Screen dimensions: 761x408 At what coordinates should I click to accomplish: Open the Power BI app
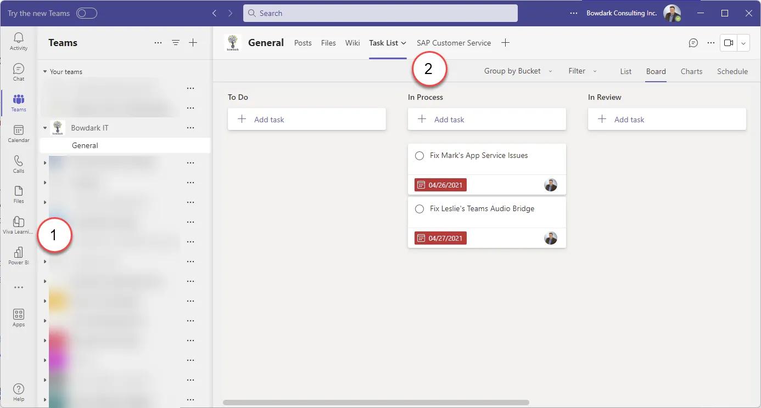19,256
